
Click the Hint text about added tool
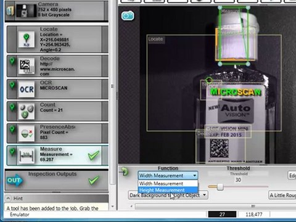click(52, 208)
